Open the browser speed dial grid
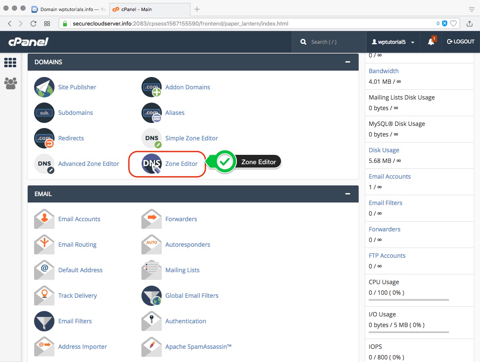The width and height of the screenshot is (480, 362). [x=47, y=23]
